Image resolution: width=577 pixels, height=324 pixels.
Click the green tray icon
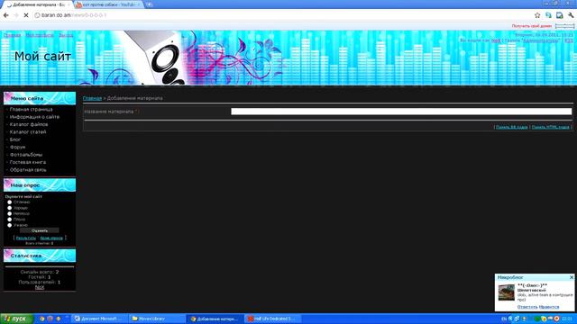coord(537,319)
